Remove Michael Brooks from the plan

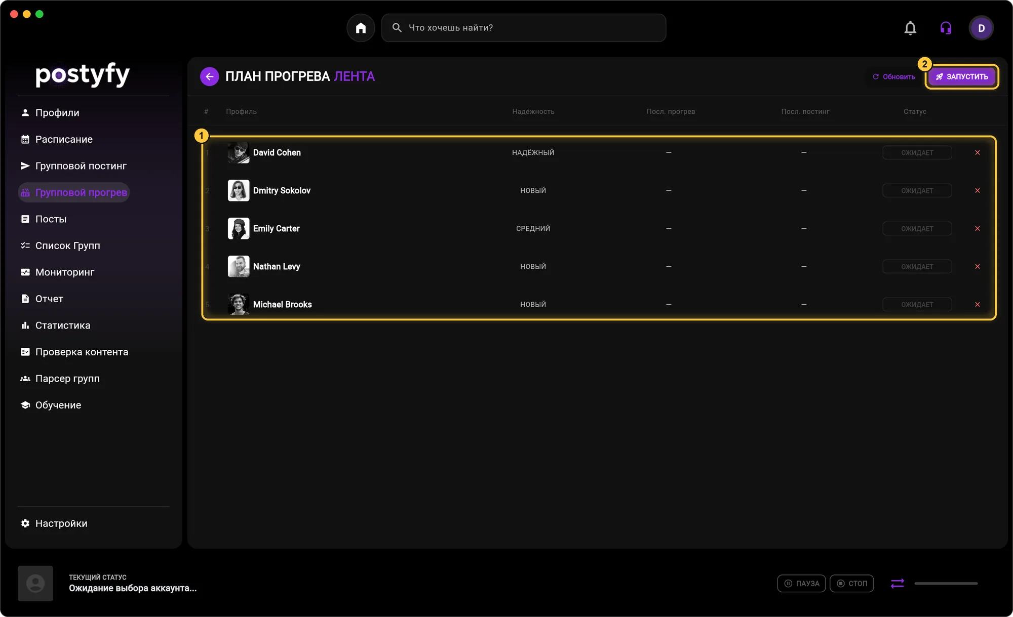[x=978, y=304]
